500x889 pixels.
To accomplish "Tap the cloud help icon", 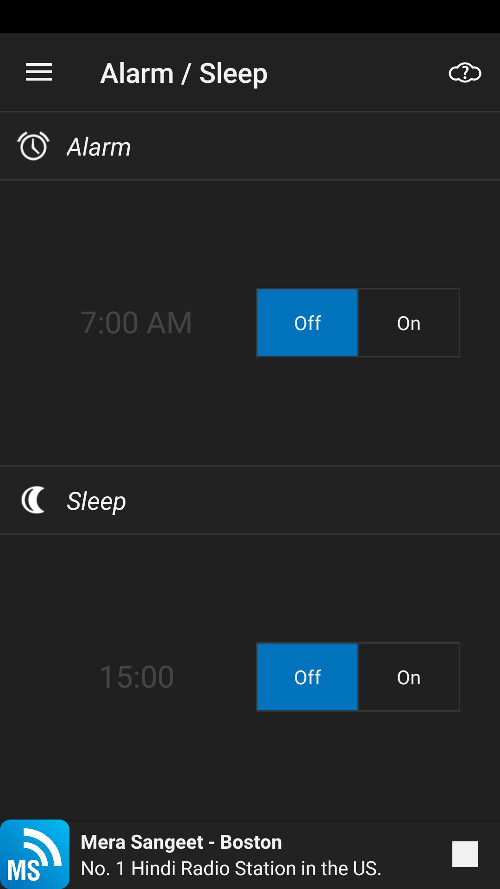I will [465, 73].
